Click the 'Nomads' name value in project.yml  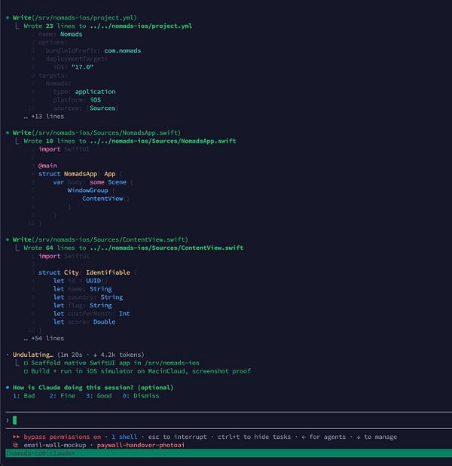(72, 34)
